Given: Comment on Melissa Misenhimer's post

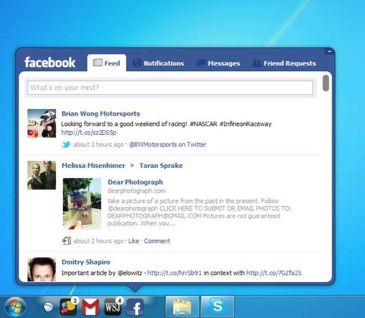Looking at the screenshot, I should [157, 241].
